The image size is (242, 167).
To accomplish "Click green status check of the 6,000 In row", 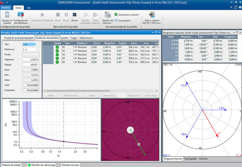I will pyautogui.click(x=57, y=62).
